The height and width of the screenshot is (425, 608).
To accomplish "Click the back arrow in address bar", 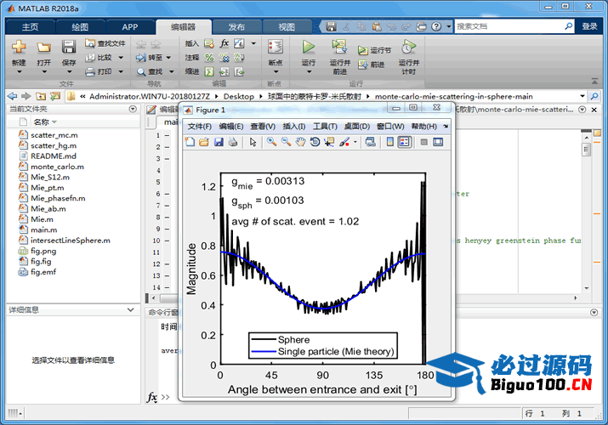I will (x=12, y=96).
